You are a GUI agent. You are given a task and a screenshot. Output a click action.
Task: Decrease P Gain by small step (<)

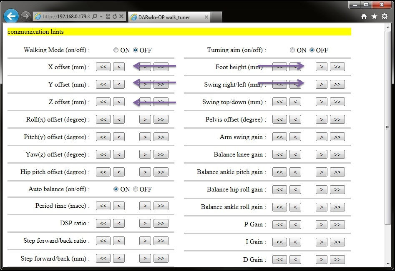click(x=295, y=224)
